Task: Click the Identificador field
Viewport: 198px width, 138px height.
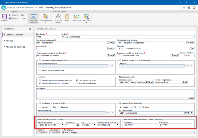Action: point(48,37)
